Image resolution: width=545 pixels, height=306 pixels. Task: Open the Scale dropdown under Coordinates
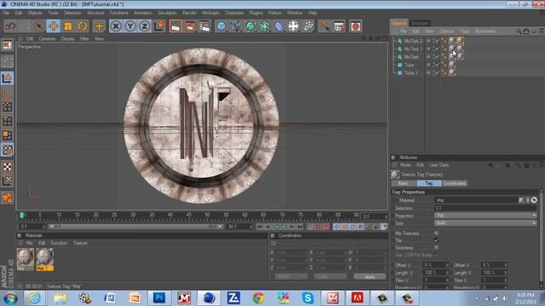330,276
